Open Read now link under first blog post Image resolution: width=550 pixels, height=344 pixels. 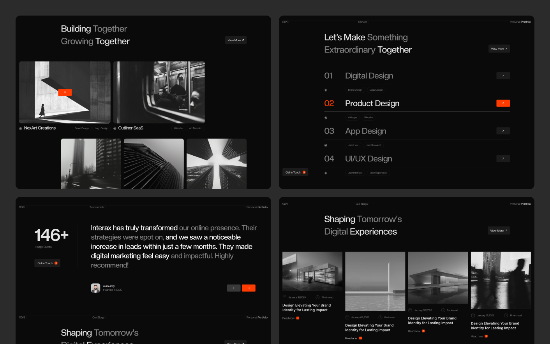[291, 318]
